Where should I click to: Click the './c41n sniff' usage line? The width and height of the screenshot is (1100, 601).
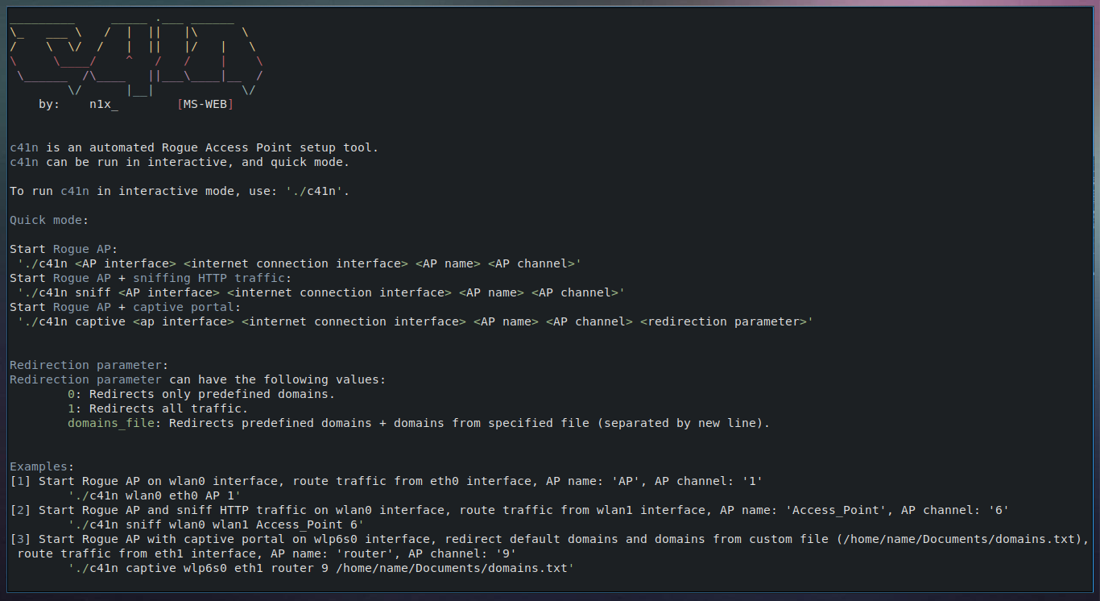coord(321,292)
